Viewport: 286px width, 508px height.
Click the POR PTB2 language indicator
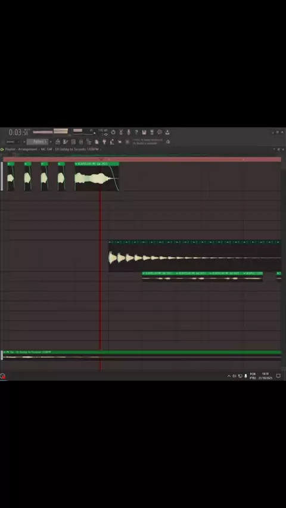253,376
